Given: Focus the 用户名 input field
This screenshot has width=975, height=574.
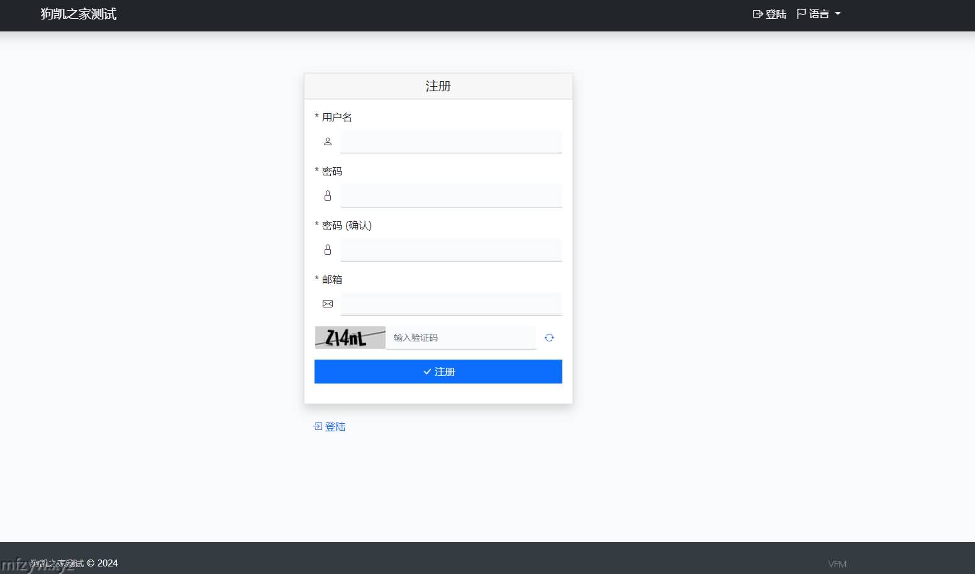Looking at the screenshot, I should coord(451,142).
